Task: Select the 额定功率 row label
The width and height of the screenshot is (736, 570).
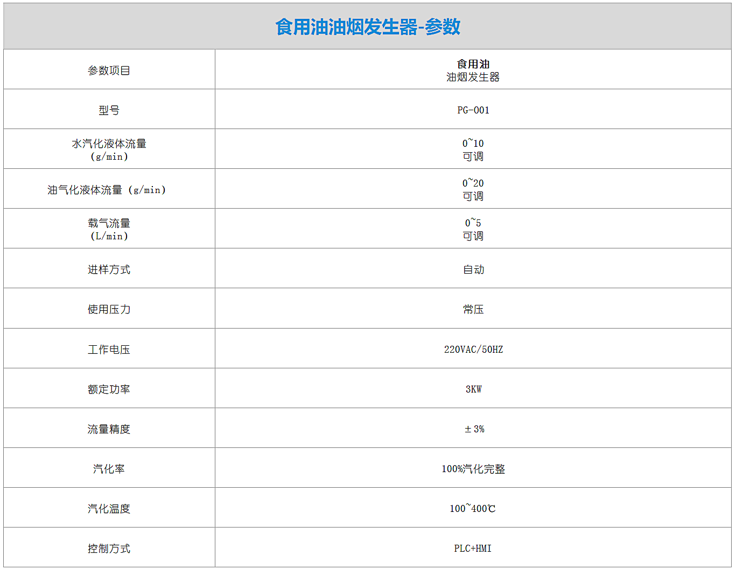Action: [109, 389]
